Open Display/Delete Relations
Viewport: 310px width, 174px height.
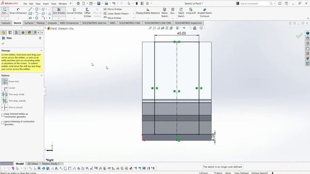coord(148,11)
